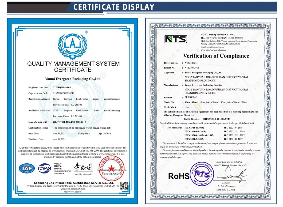Click the http://www.lajcc.cn link
Viewport: 283px width, 207px height.
tap(73, 192)
